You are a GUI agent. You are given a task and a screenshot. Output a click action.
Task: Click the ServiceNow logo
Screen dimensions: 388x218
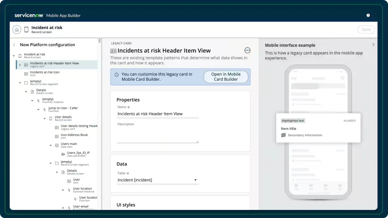click(29, 15)
